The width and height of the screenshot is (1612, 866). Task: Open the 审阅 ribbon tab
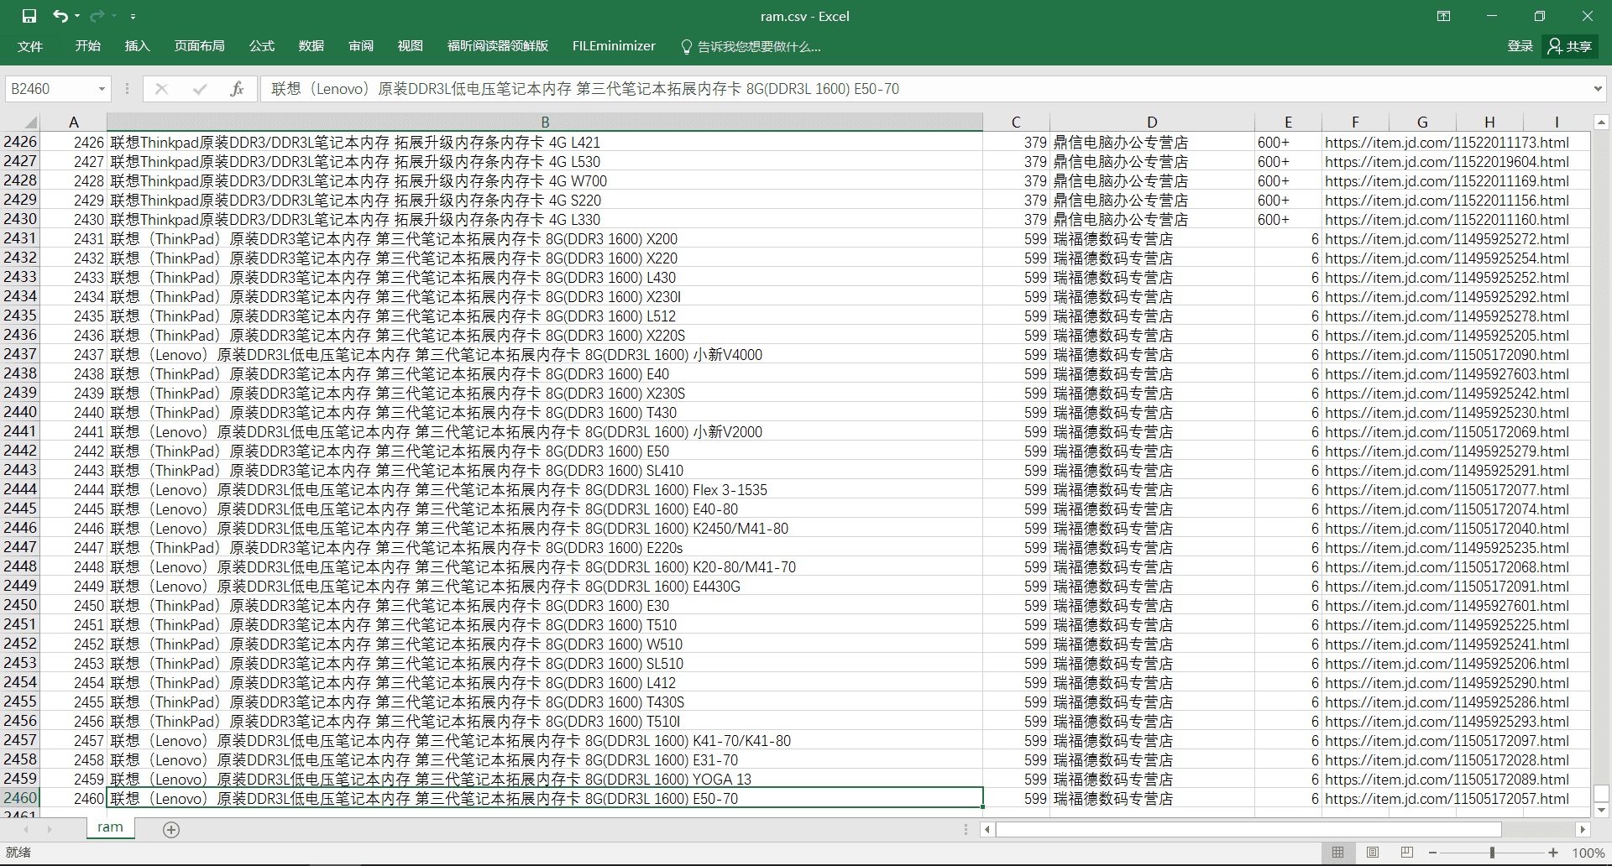(x=361, y=46)
